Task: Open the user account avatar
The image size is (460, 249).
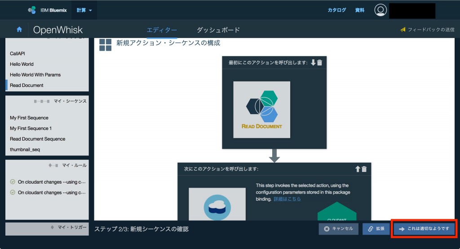Action: pyautogui.click(x=380, y=10)
